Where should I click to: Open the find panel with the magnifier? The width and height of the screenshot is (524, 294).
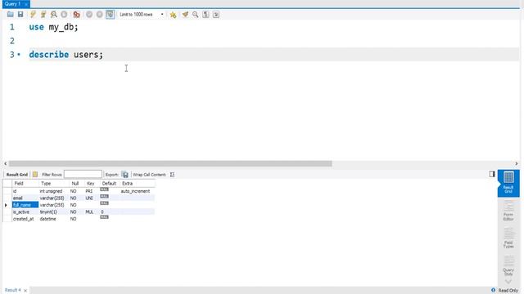click(195, 15)
